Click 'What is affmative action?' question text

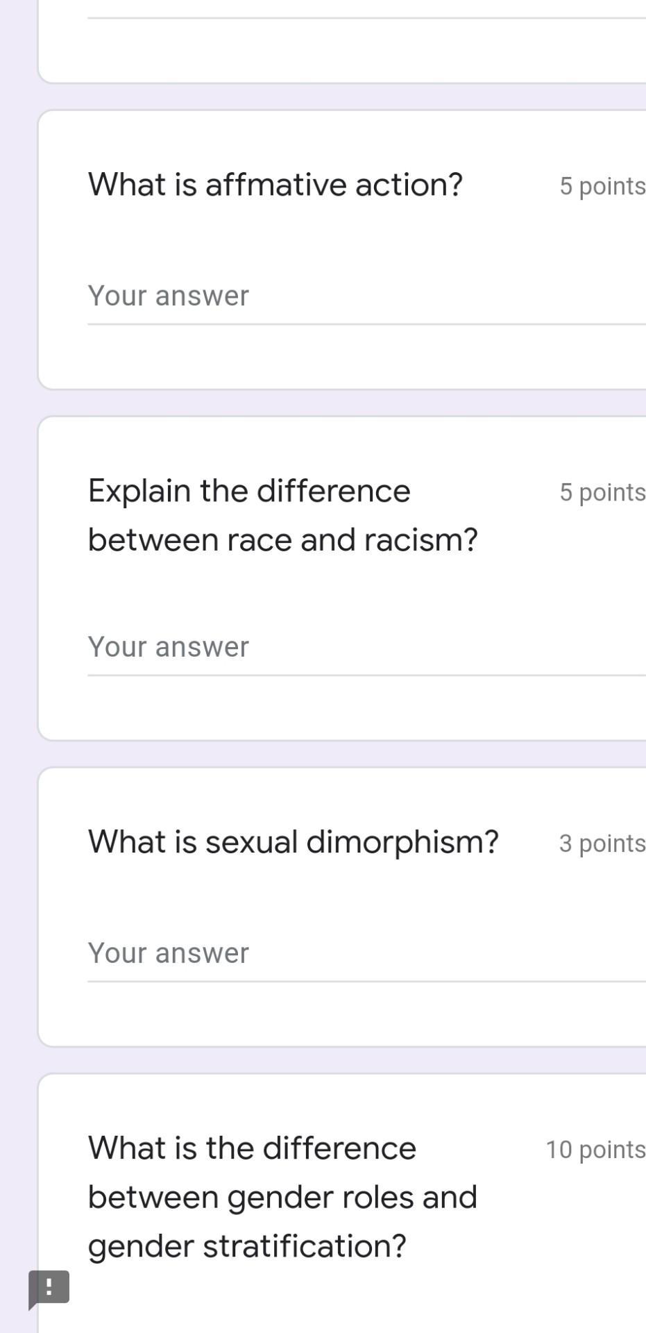click(x=275, y=184)
